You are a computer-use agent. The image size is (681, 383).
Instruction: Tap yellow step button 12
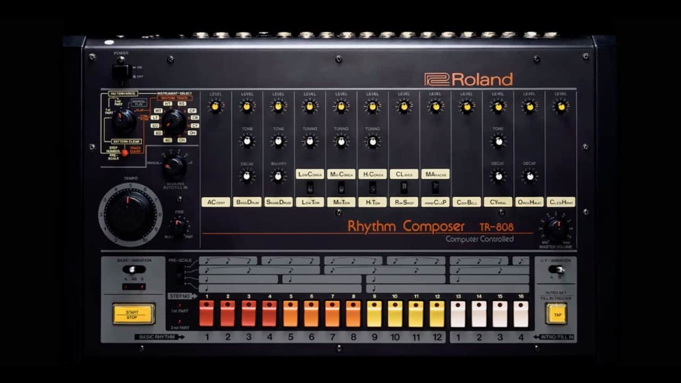point(437,313)
